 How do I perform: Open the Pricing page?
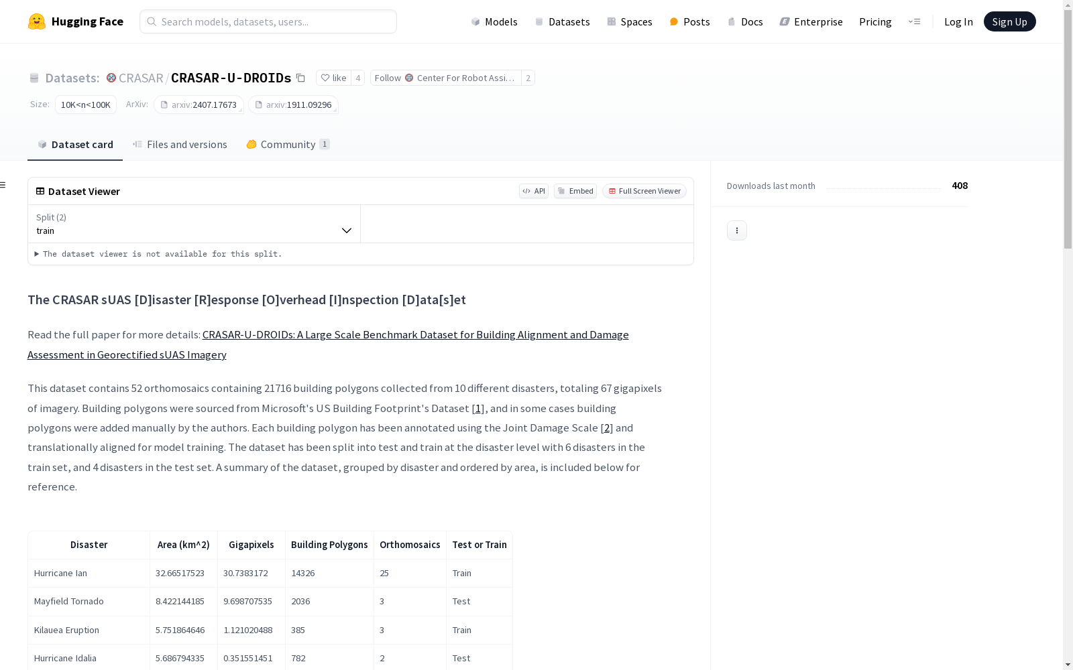pyautogui.click(x=875, y=21)
